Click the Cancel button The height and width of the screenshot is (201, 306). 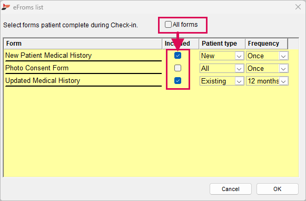(231, 189)
